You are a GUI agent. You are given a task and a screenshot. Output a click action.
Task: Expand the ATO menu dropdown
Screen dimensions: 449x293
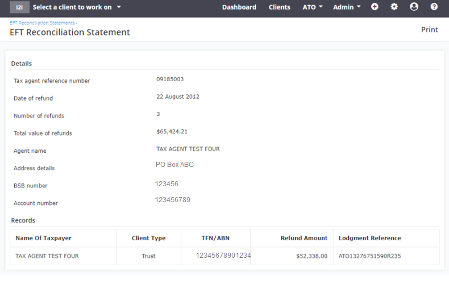point(313,7)
